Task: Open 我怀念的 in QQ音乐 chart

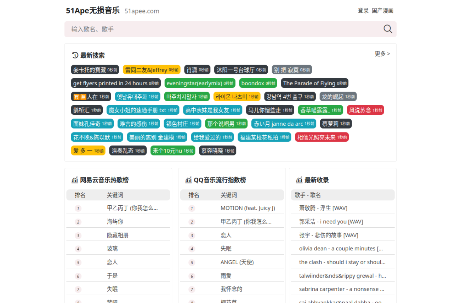Action: pos(231,289)
